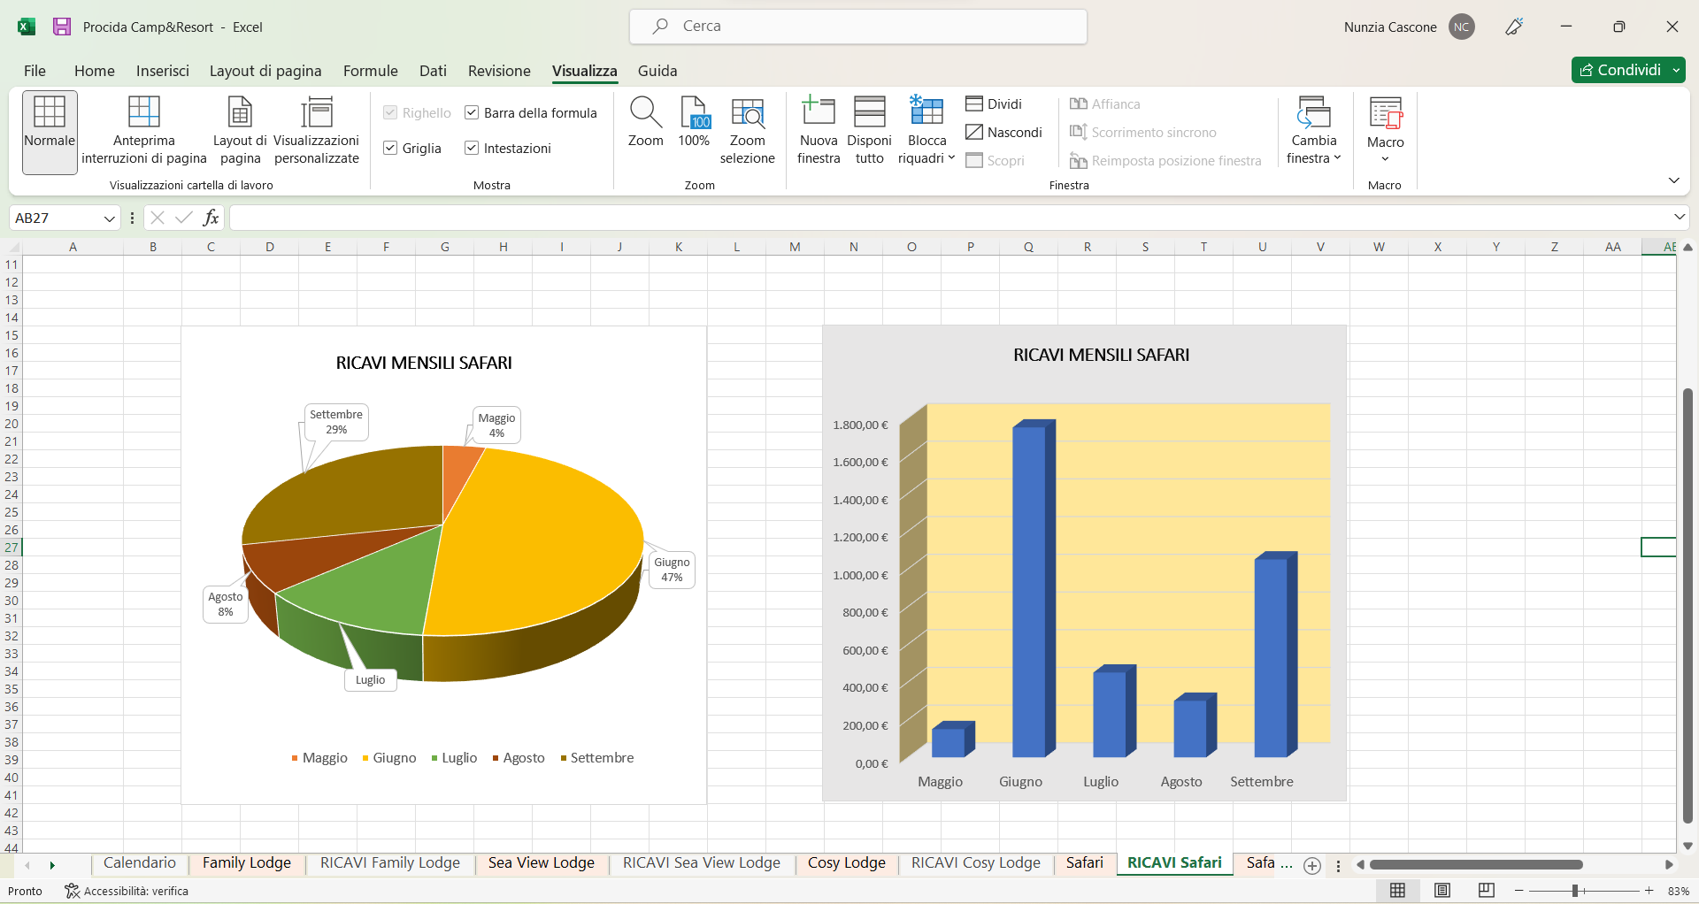Save the workbook with the save icon

pyautogui.click(x=61, y=27)
